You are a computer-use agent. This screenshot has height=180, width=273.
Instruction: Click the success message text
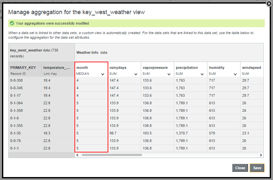[52, 23]
